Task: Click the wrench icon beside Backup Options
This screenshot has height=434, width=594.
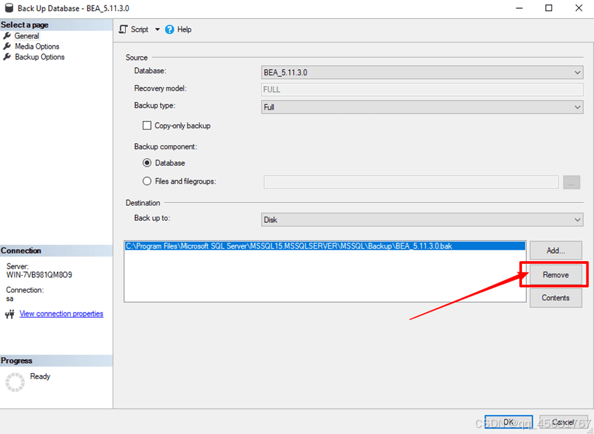Action: pyautogui.click(x=7, y=57)
